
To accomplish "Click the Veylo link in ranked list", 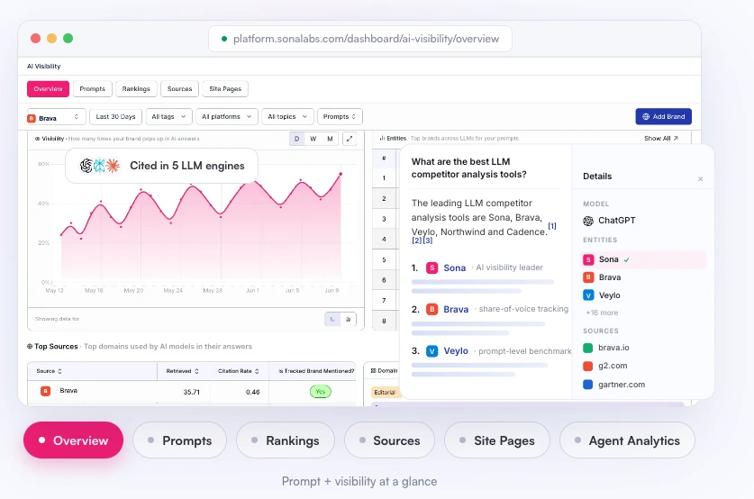I will point(456,351).
